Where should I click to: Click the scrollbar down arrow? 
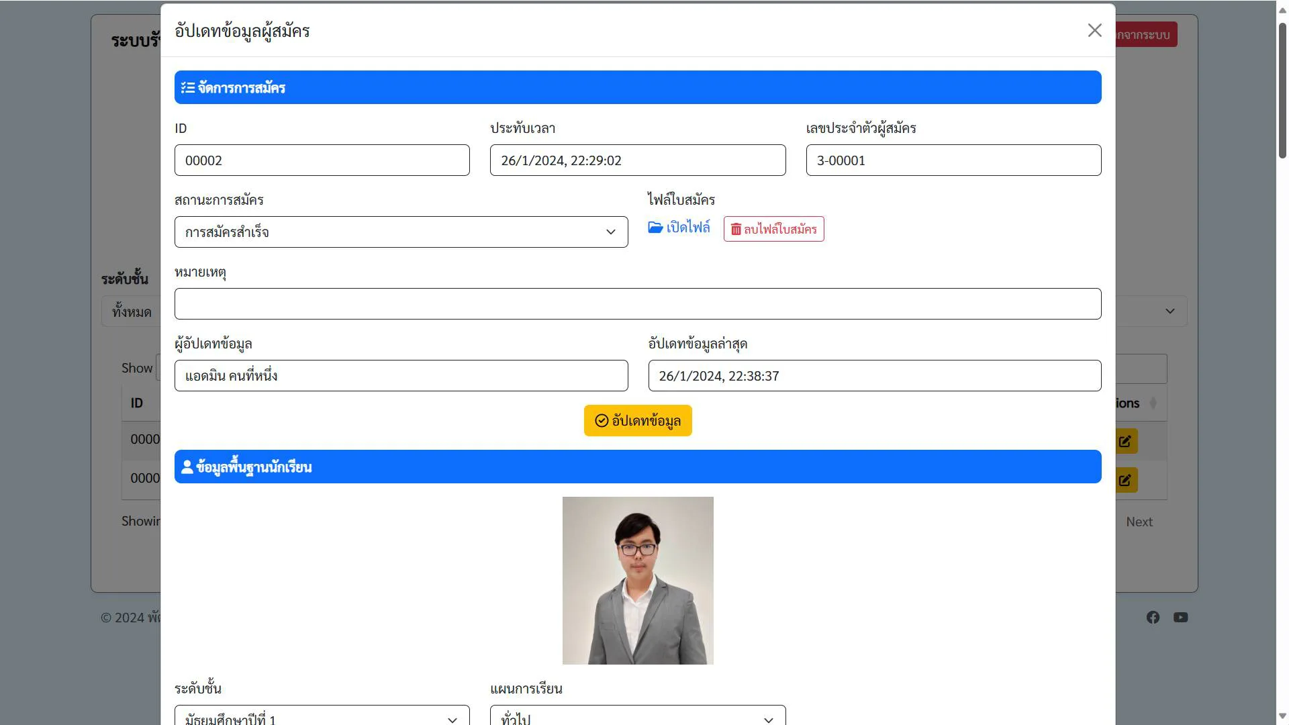click(x=1282, y=716)
